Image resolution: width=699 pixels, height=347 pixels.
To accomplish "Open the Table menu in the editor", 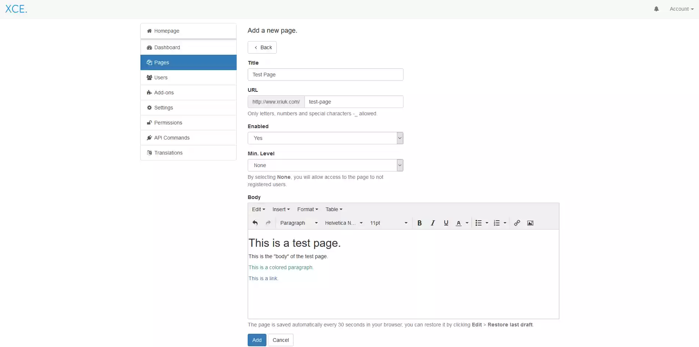I will (333, 209).
